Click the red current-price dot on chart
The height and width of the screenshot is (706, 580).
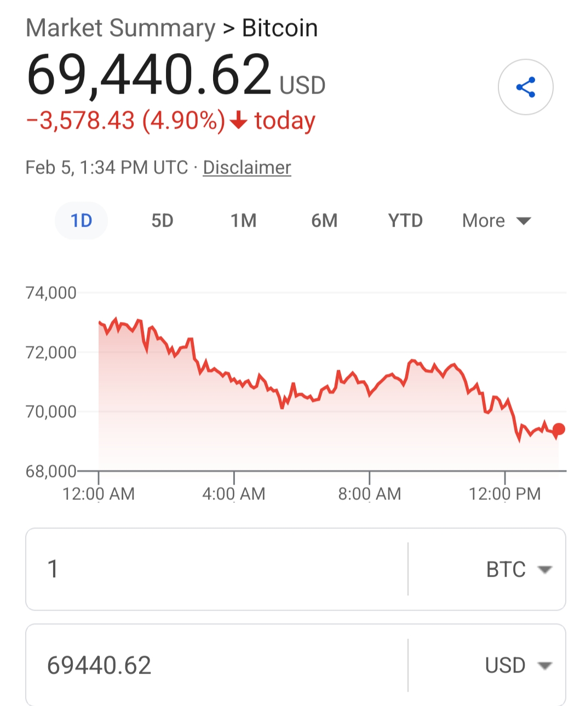[559, 429]
